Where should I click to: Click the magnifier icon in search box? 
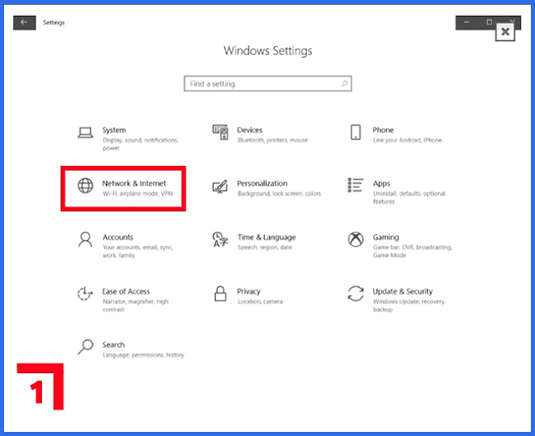[344, 84]
